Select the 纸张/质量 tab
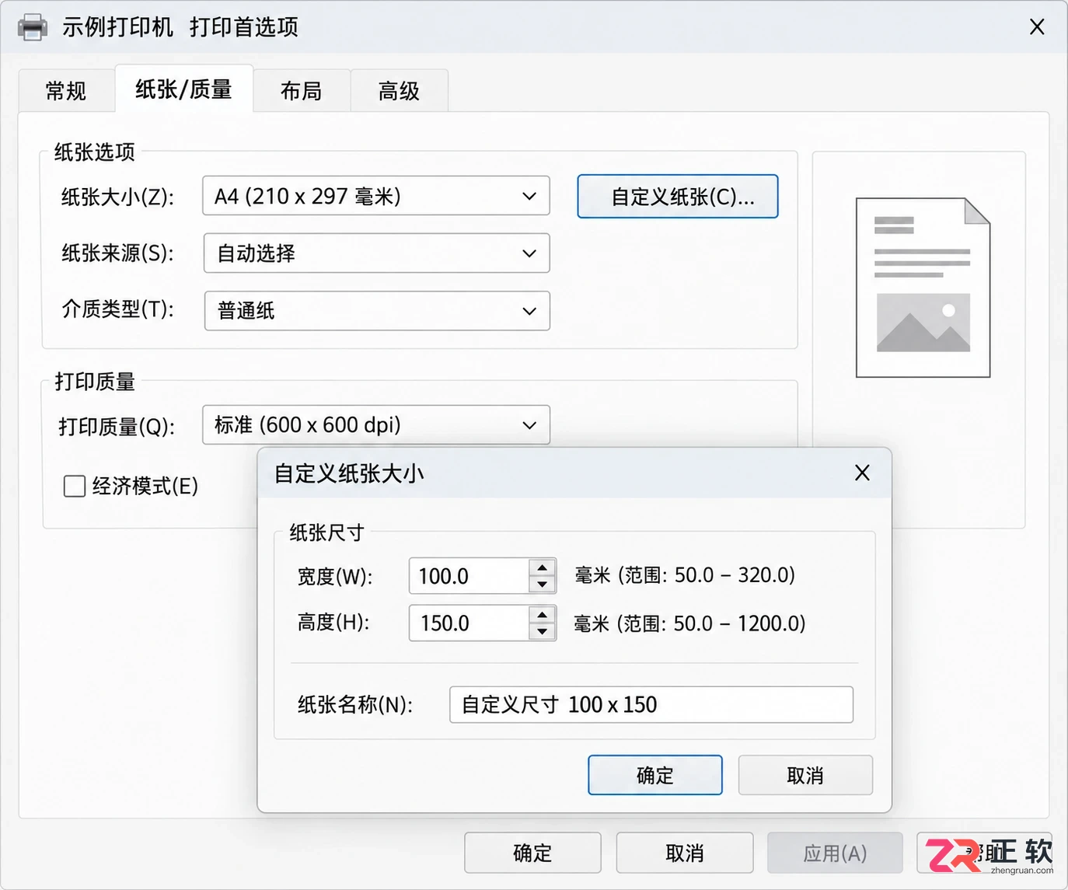This screenshot has height=890, width=1068. [183, 89]
